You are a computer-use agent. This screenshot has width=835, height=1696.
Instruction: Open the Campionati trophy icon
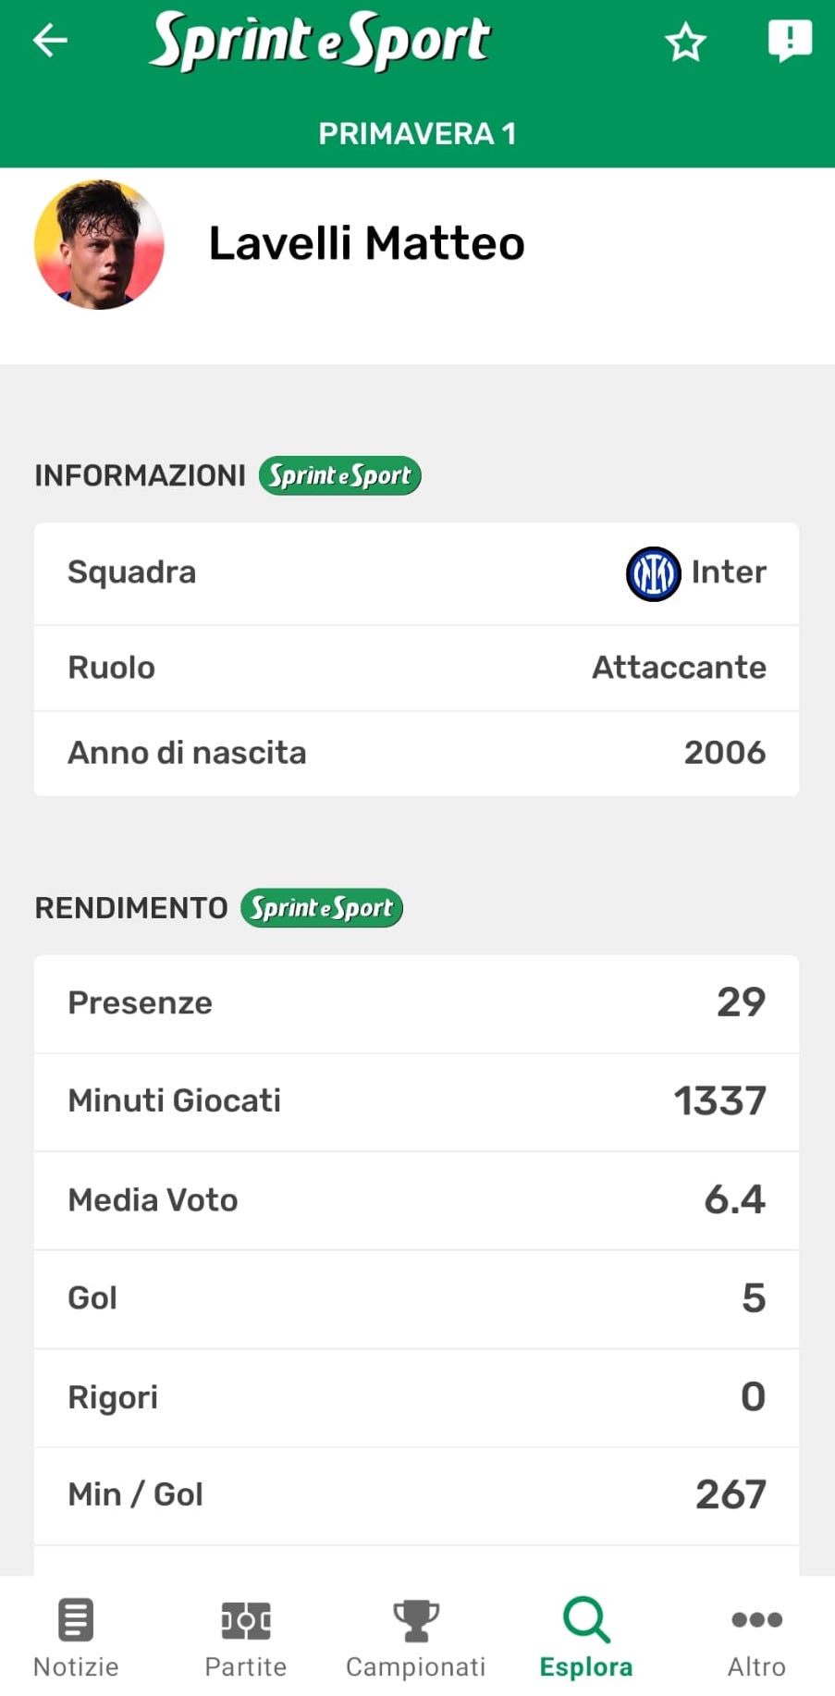(416, 1620)
